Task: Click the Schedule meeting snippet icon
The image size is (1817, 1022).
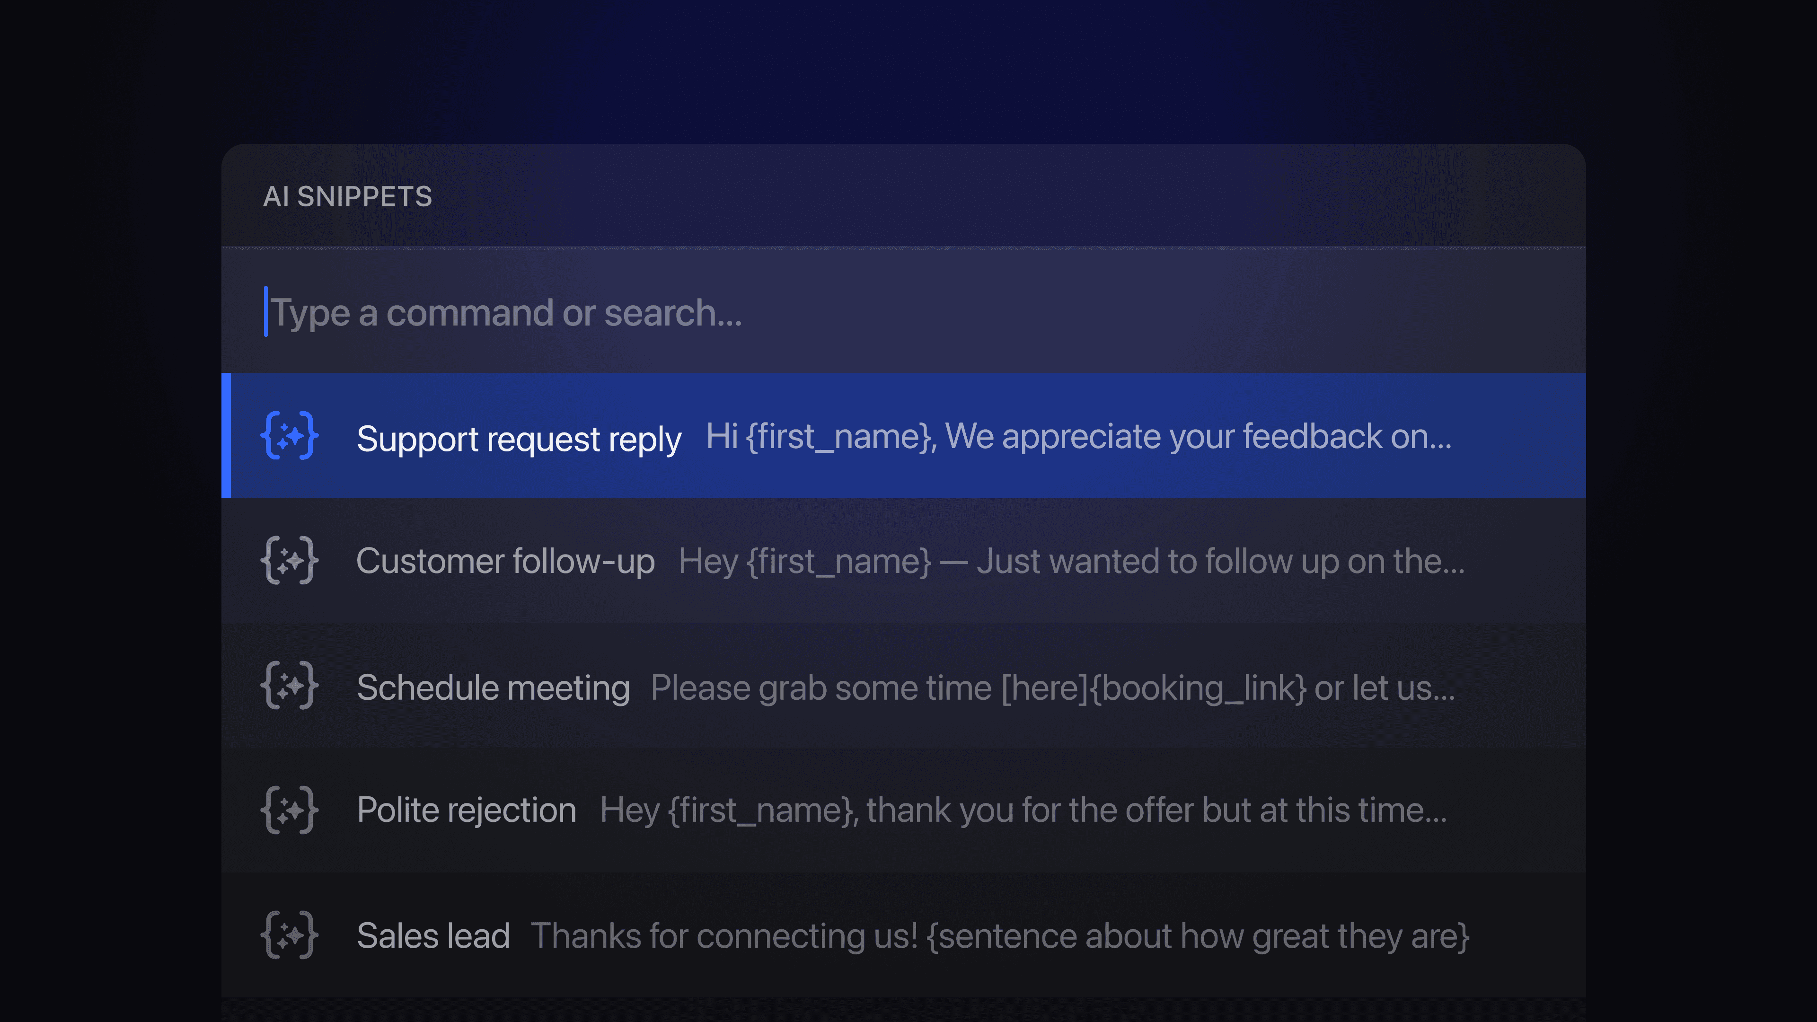Action: (289, 686)
